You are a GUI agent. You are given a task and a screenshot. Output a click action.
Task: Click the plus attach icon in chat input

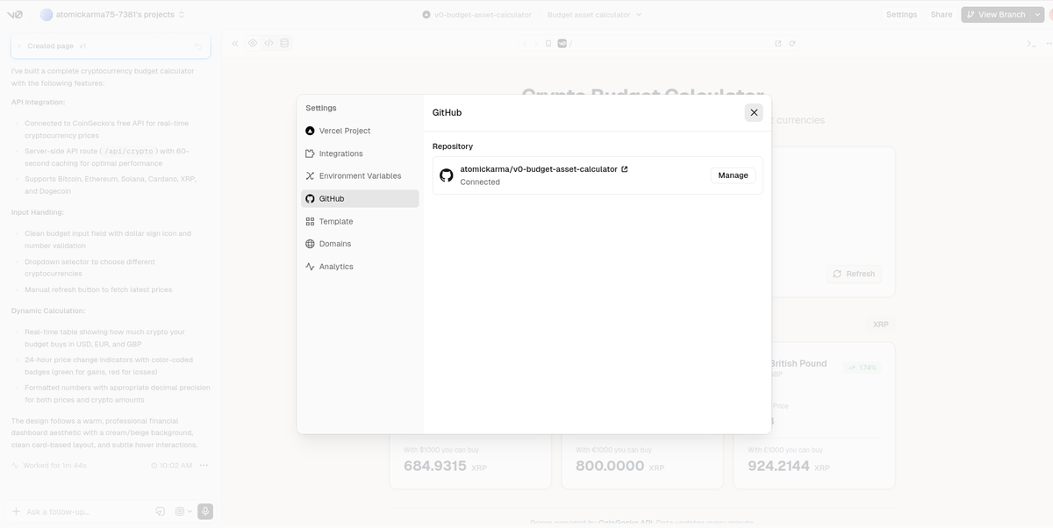(x=16, y=511)
